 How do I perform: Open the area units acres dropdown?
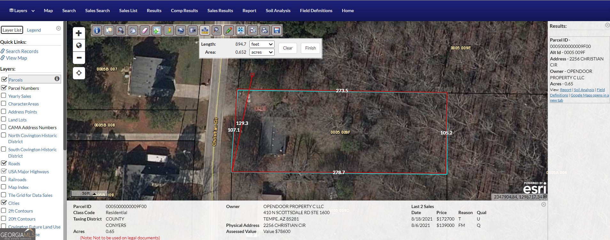tap(262, 52)
